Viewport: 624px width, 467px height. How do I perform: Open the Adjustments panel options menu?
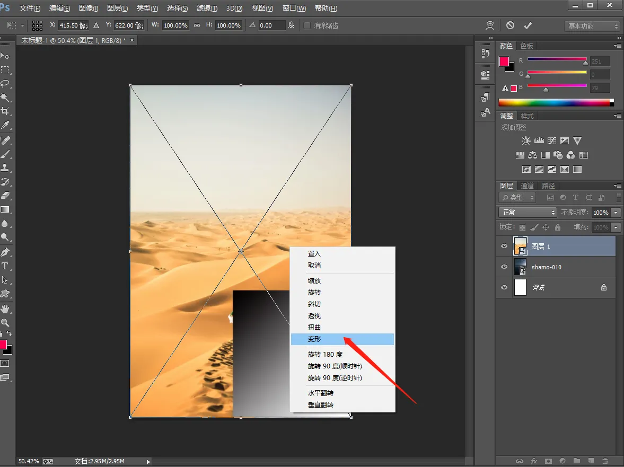[x=617, y=116]
